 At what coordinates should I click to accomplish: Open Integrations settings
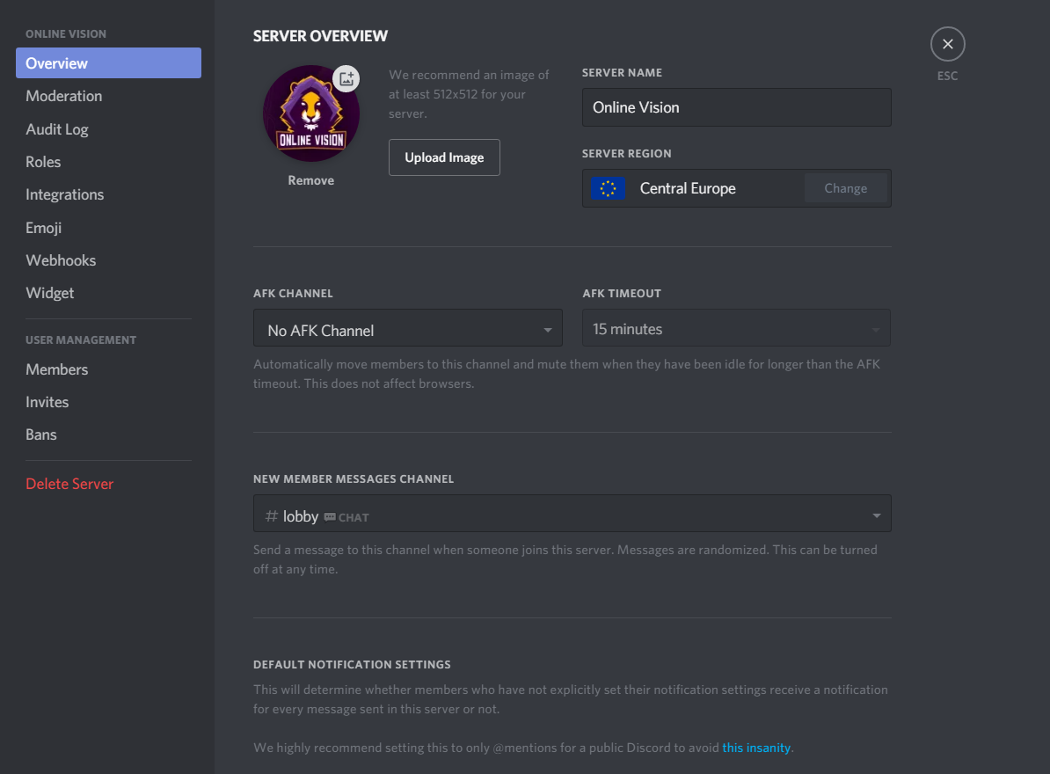65,194
